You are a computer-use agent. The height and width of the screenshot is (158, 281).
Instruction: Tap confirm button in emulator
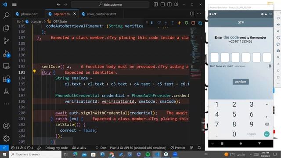(241, 82)
